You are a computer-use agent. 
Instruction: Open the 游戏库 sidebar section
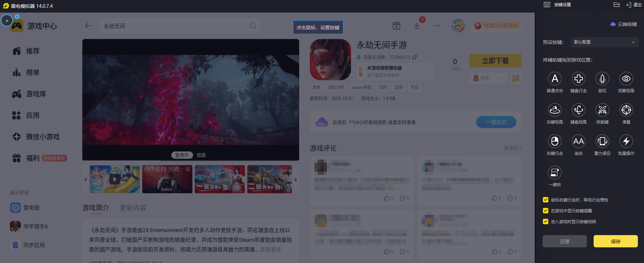pyautogui.click(x=29, y=94)
